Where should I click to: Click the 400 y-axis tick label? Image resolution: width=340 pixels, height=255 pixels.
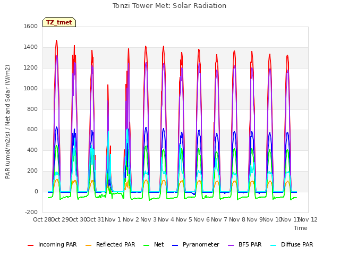pos(32,150)
